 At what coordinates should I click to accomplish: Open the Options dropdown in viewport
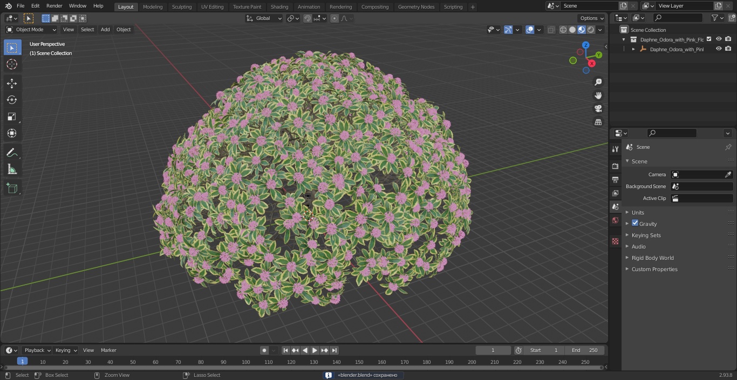click(592, 18)
